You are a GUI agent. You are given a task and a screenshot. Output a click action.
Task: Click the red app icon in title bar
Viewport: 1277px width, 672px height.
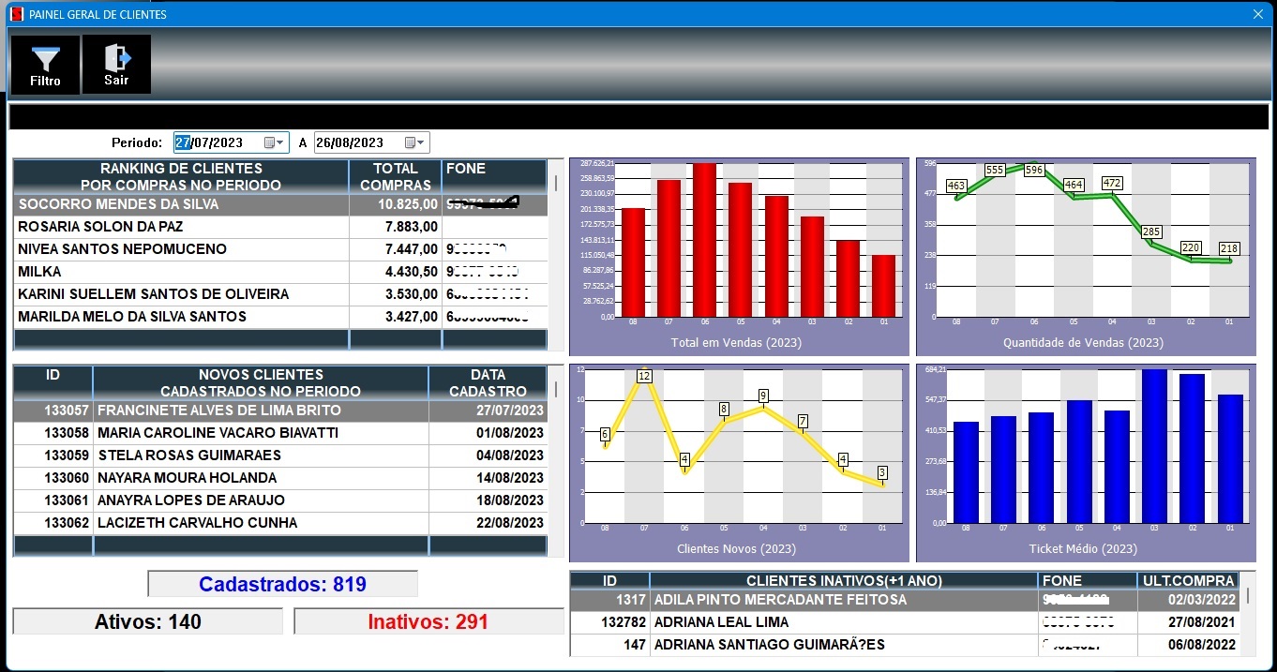[x=16, y=14]
